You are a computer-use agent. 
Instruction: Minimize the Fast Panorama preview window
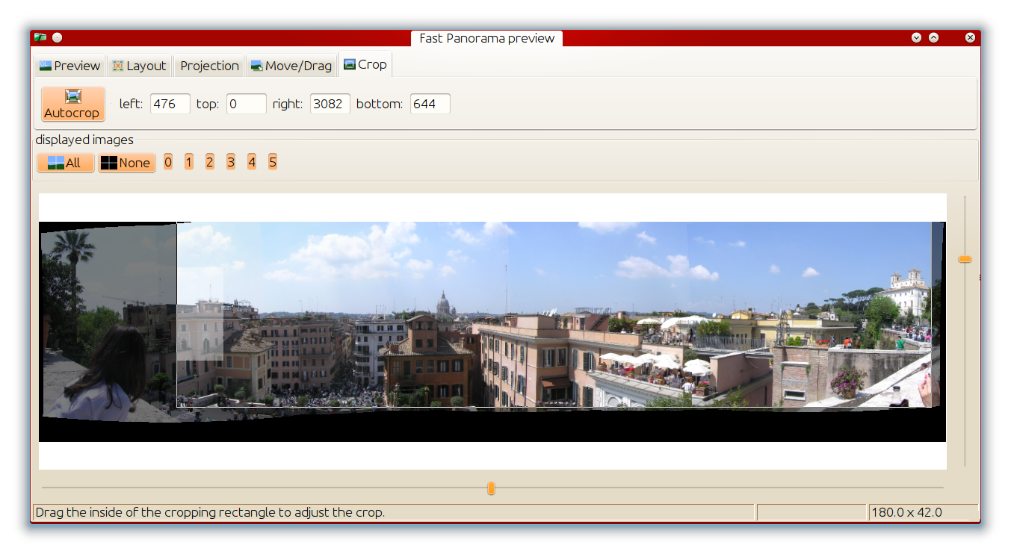click(916, 37)
